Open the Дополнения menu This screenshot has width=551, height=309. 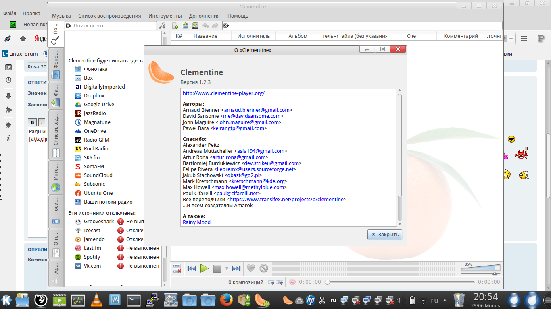(205, 16)
